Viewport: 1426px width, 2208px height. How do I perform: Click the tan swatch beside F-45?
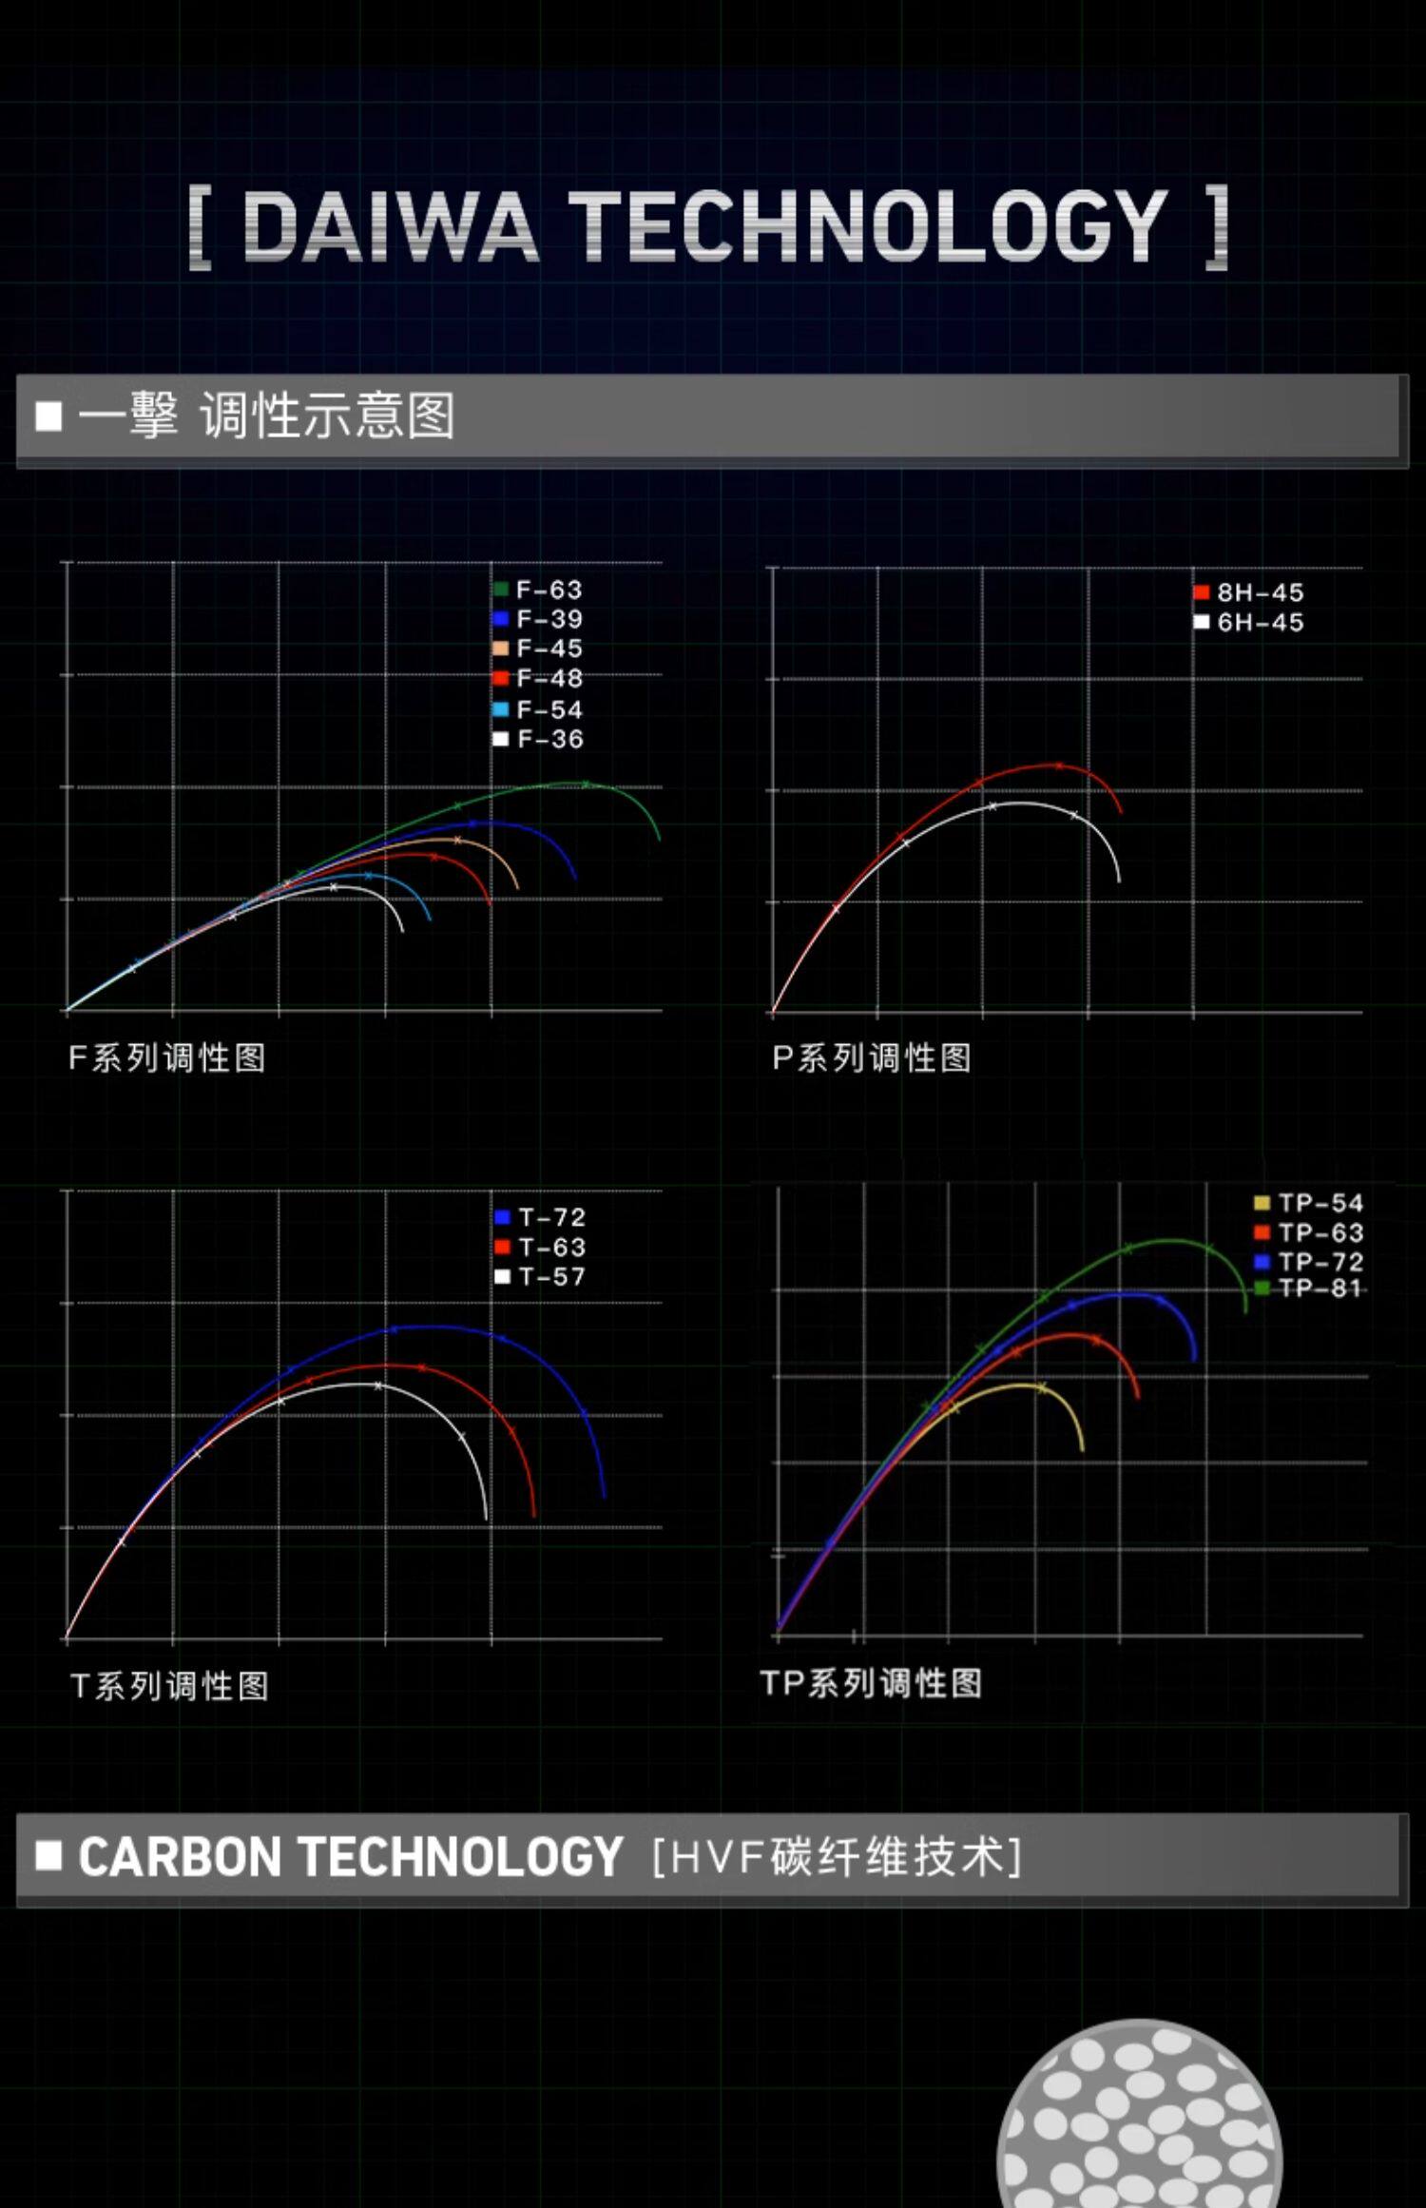pyautogui.click(x=501, y=649)
